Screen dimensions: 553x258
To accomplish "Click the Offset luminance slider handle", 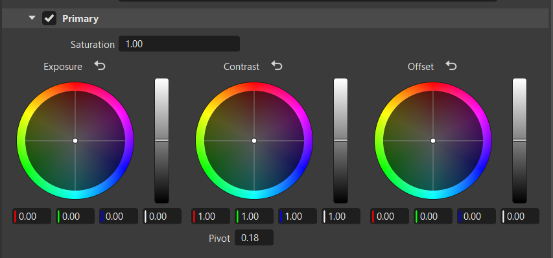I will pyautogui.click(x=519, y=140).
